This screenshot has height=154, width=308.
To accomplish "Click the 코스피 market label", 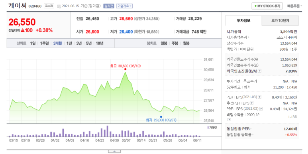I will [49, 6].
